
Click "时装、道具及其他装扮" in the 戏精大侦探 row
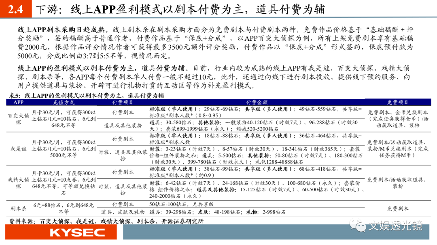coord(123,189)
